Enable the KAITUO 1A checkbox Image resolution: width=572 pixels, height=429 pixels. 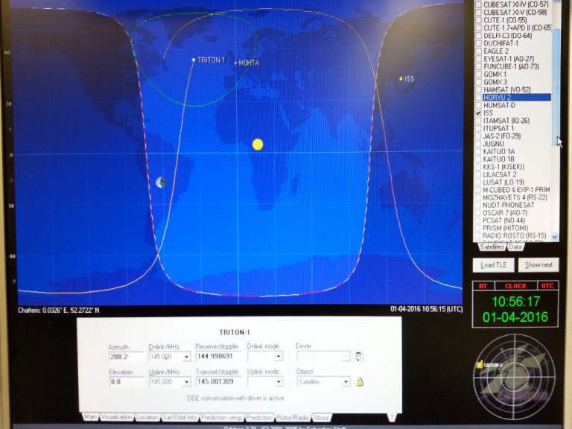[478, 151]
